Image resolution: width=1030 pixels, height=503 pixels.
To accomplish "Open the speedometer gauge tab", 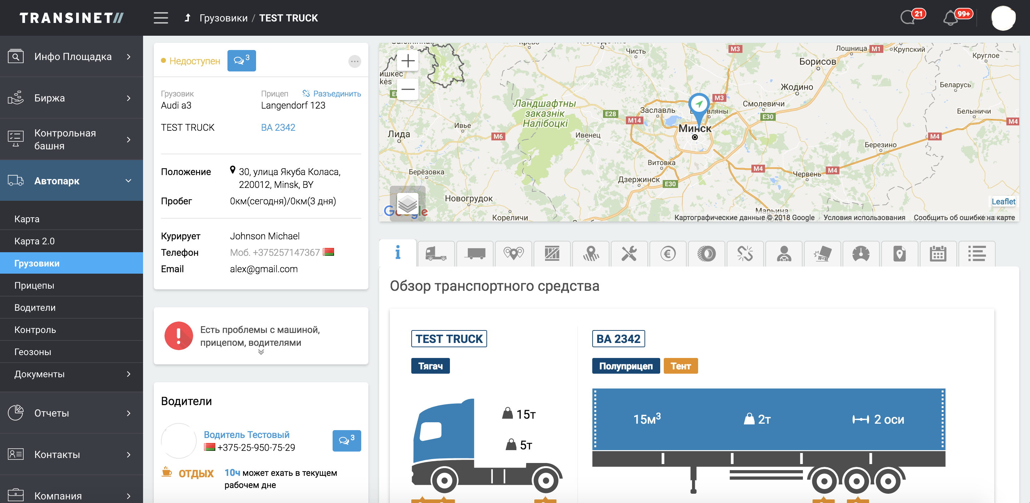I will pyautogui.click(x=860, y=253).
